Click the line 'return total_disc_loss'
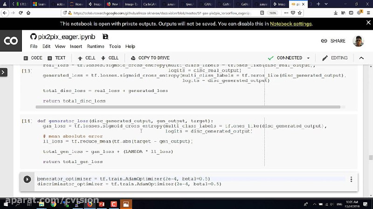The width and height of the screenshot is (373, 209). coord(74,101)
